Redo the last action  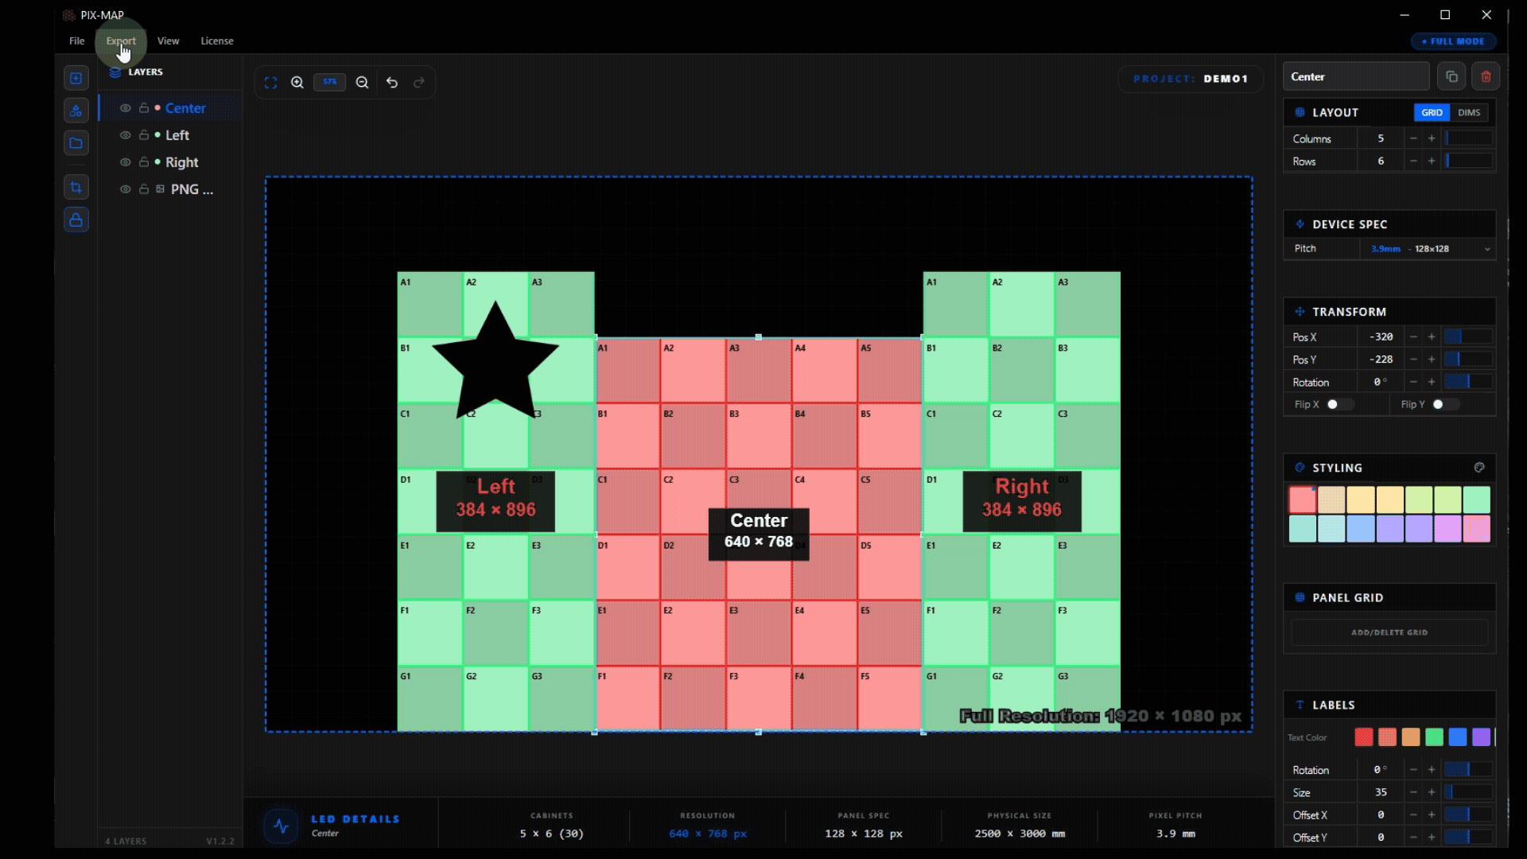(x=419, y=82)
